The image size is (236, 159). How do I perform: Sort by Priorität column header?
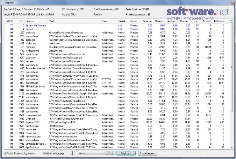[x=123, y=21]
